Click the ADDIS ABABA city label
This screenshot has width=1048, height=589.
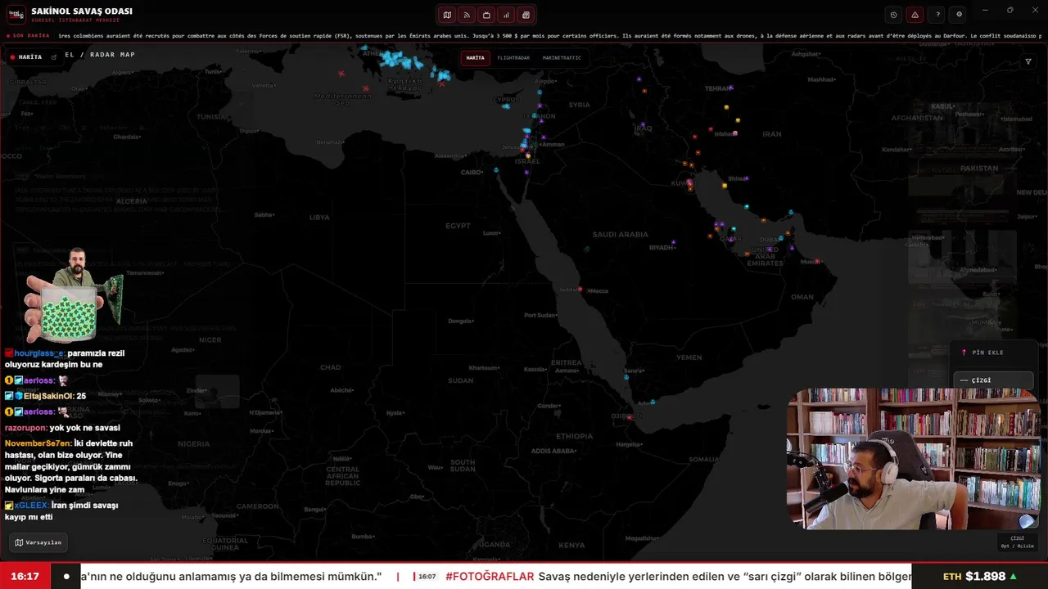click(x=553, y=451)
